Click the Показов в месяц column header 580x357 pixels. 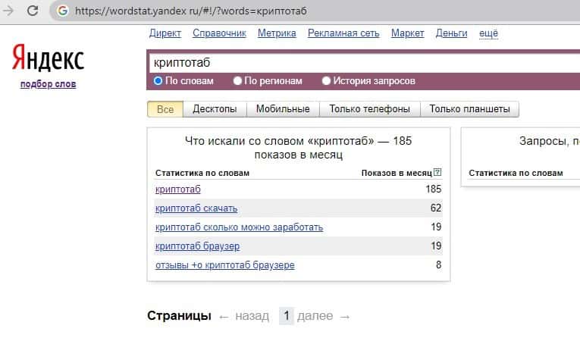tap(397, 173)
